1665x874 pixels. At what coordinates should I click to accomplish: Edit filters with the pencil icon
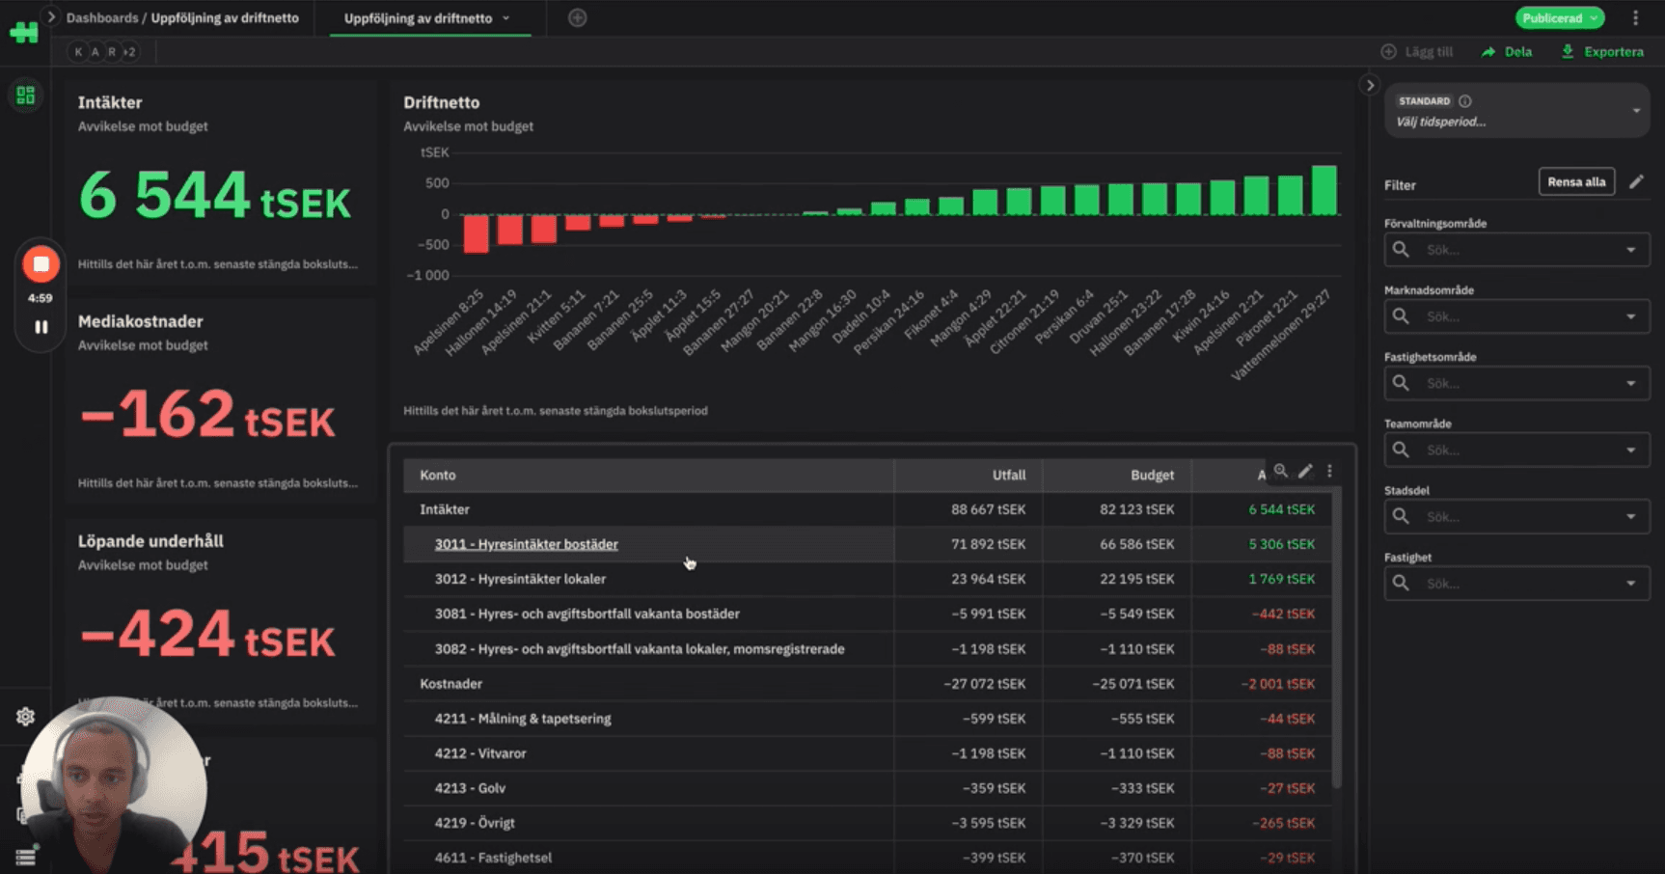[x=1636, y=181]
